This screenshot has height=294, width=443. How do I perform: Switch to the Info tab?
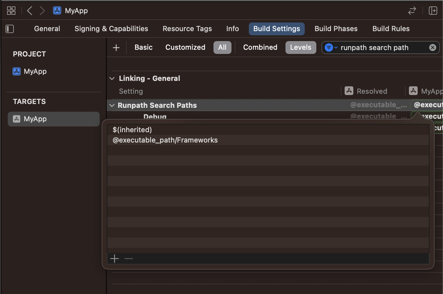point(232,29)
